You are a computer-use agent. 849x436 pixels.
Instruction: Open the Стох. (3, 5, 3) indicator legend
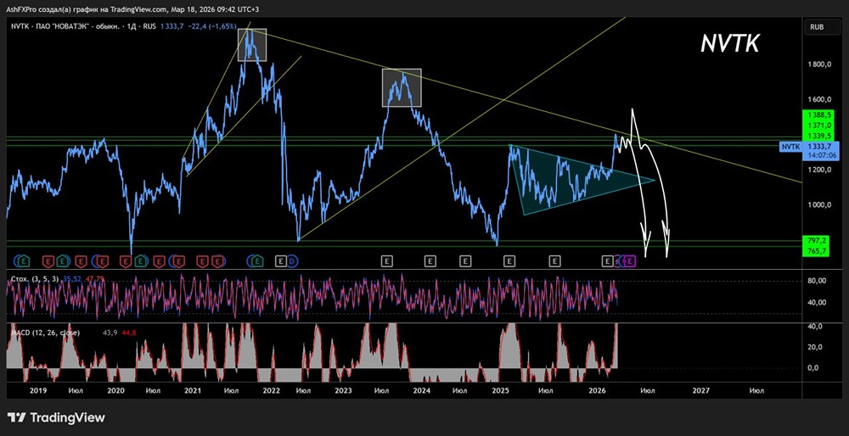tap(35, 279)
